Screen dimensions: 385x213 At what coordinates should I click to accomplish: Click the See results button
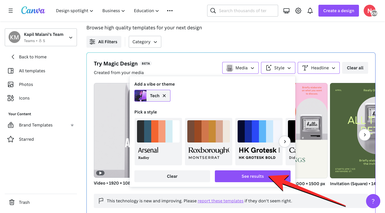pyautogui.click(x=252, y=176)
